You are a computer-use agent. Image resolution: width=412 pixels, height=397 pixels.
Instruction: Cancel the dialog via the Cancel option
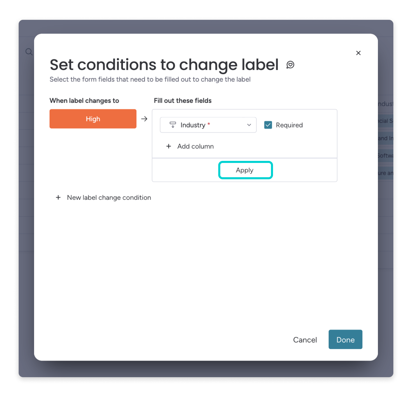305,340
